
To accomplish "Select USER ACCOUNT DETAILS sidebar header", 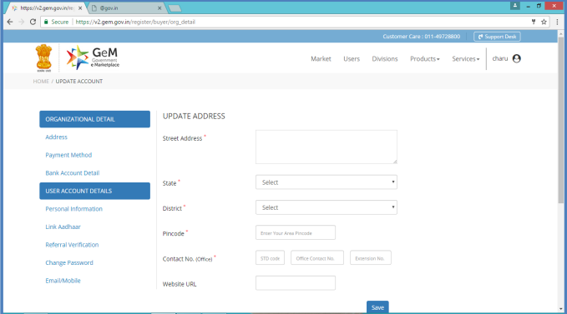I will coord(94,191).
